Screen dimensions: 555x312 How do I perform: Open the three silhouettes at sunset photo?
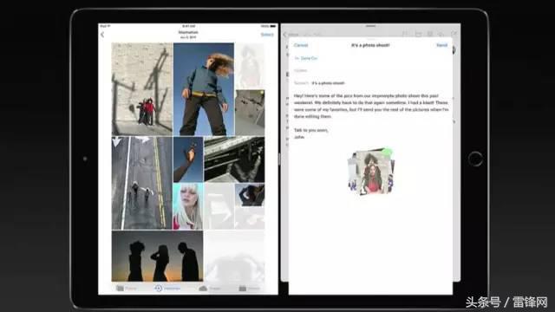pos(157,257)
